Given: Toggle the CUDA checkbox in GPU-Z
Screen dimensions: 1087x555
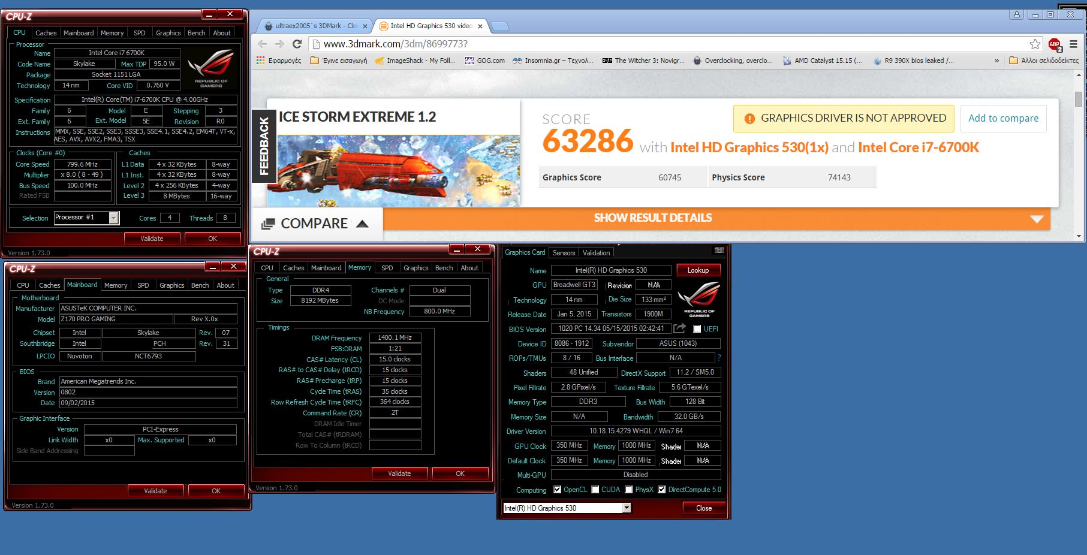Looking at the screenshot, I should coord(595,490).
